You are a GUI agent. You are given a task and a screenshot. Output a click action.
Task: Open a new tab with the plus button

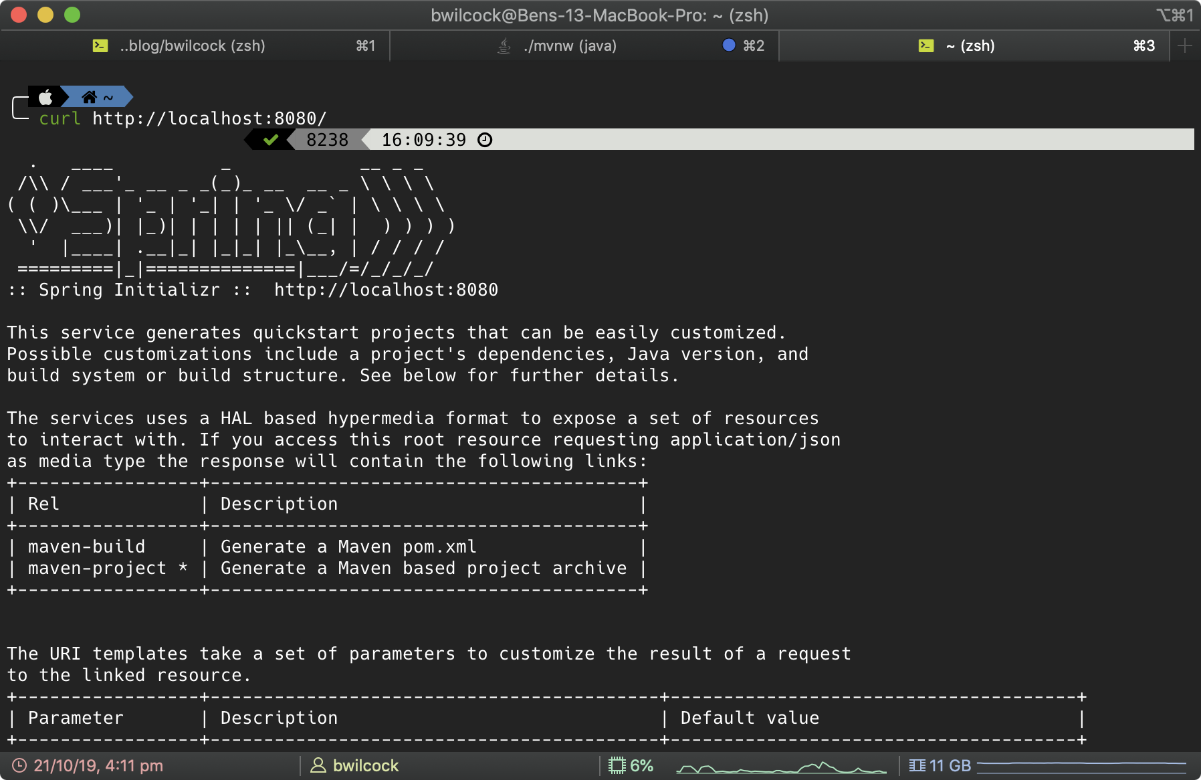coord(1185,45)
